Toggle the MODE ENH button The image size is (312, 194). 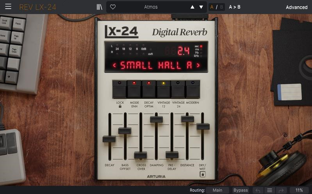134,89
